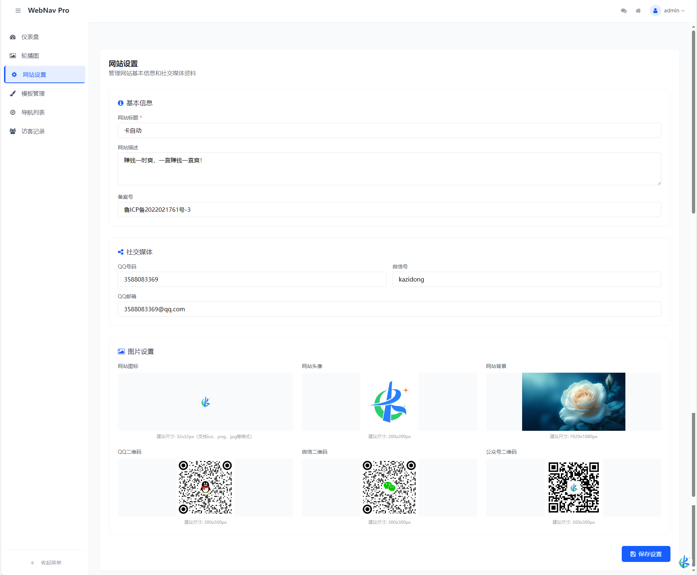Click the brush icon beside 模板管理

pos(13,93)
